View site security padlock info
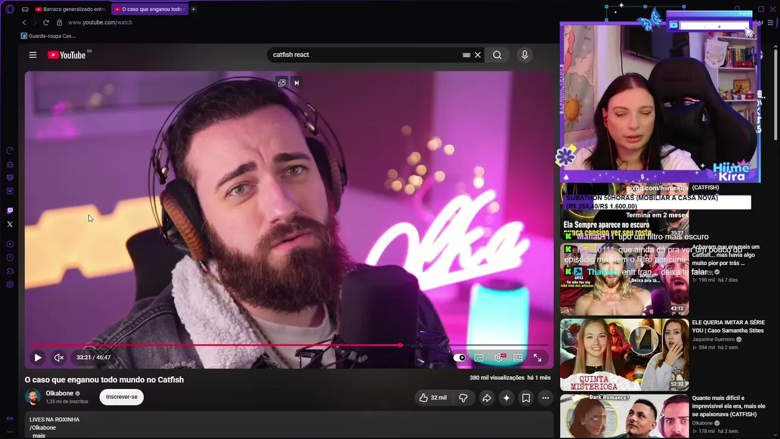The image size is (780, 439). click(x=59, y=23)
